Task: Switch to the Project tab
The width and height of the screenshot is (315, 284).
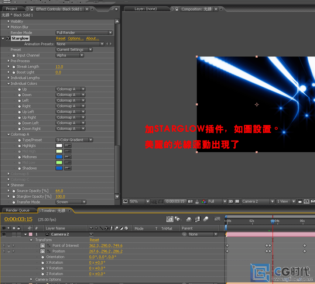Action: point(12,9)
